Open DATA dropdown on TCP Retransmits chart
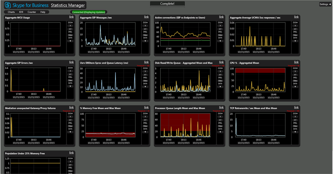Image resolution: width=333 pixels, height=174 pixels. click(295, 132)
